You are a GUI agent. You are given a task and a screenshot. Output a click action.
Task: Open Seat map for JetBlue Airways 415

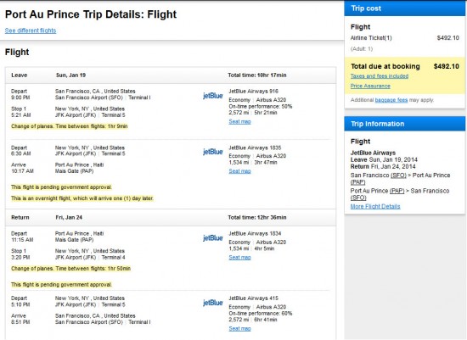[x=239, y=328]
